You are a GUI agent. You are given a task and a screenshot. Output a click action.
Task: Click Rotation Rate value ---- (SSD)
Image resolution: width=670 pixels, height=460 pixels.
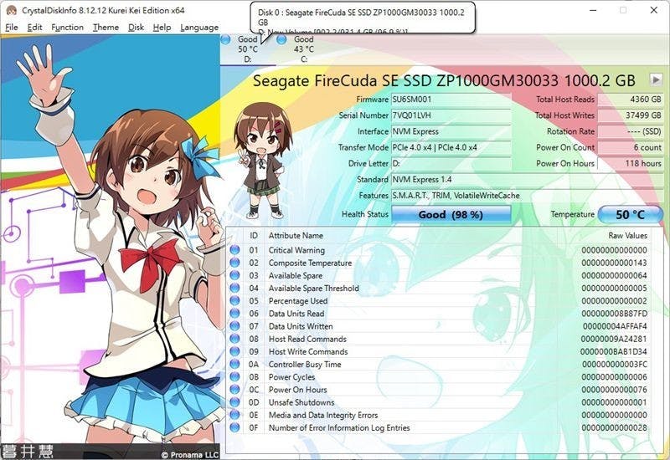tap(631, 131)
